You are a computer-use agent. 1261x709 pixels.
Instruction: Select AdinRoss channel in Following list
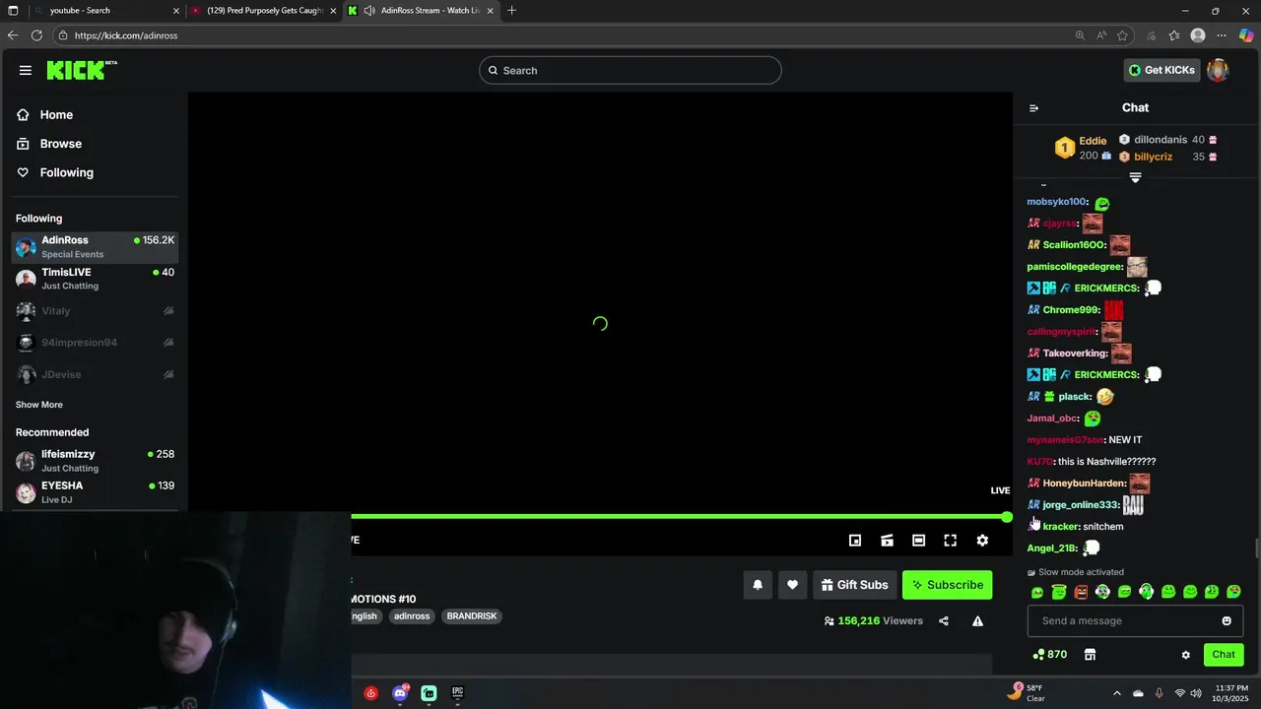[95, 246]
